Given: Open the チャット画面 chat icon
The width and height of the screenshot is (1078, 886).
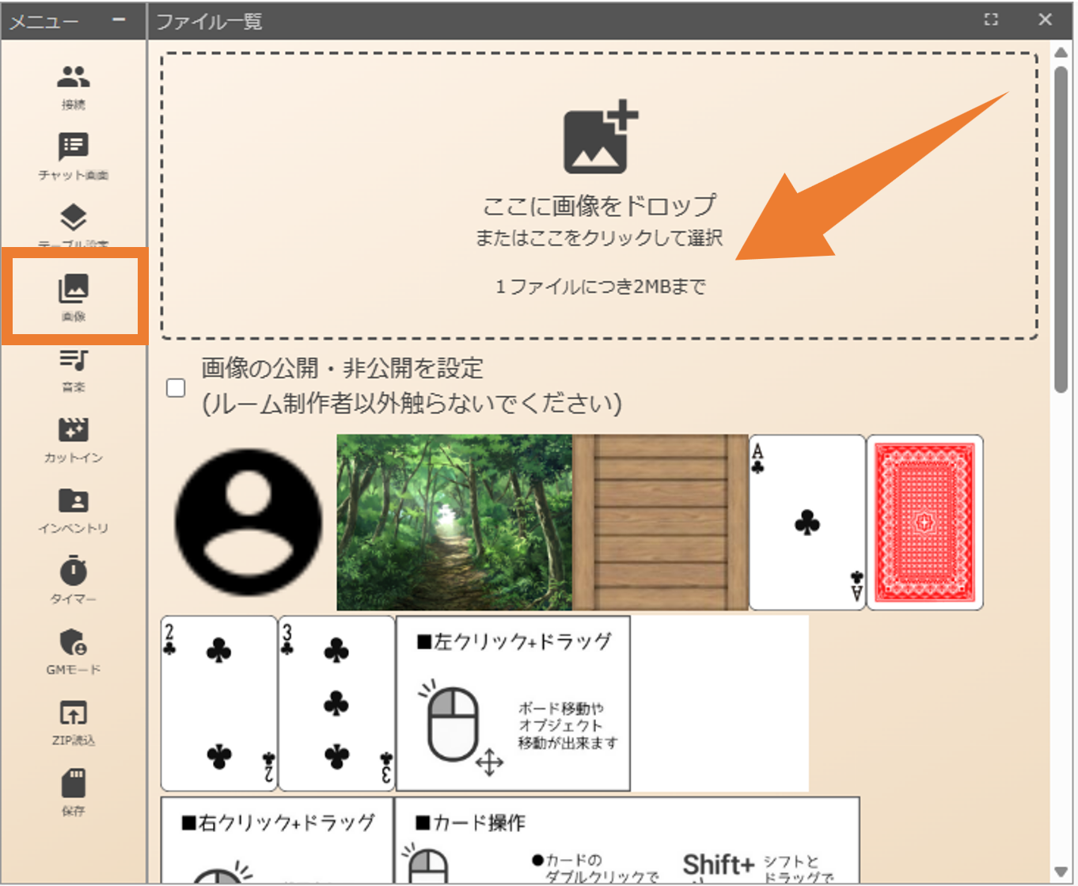Looking at the screenshot, I should [73, 147].
